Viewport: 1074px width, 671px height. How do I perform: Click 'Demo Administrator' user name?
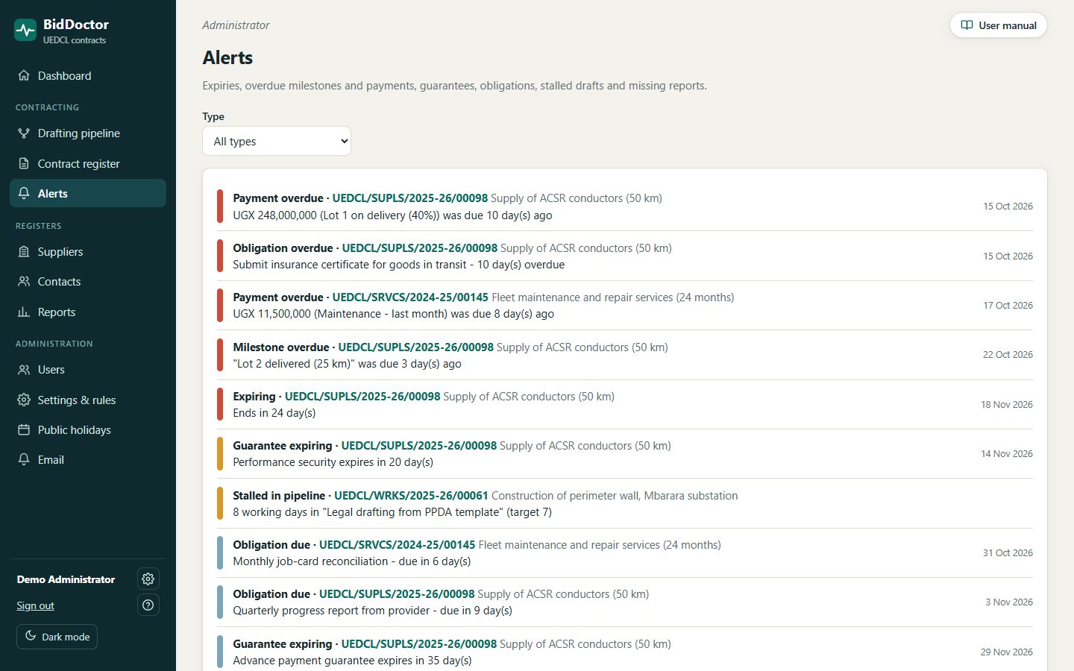(66, 579)
